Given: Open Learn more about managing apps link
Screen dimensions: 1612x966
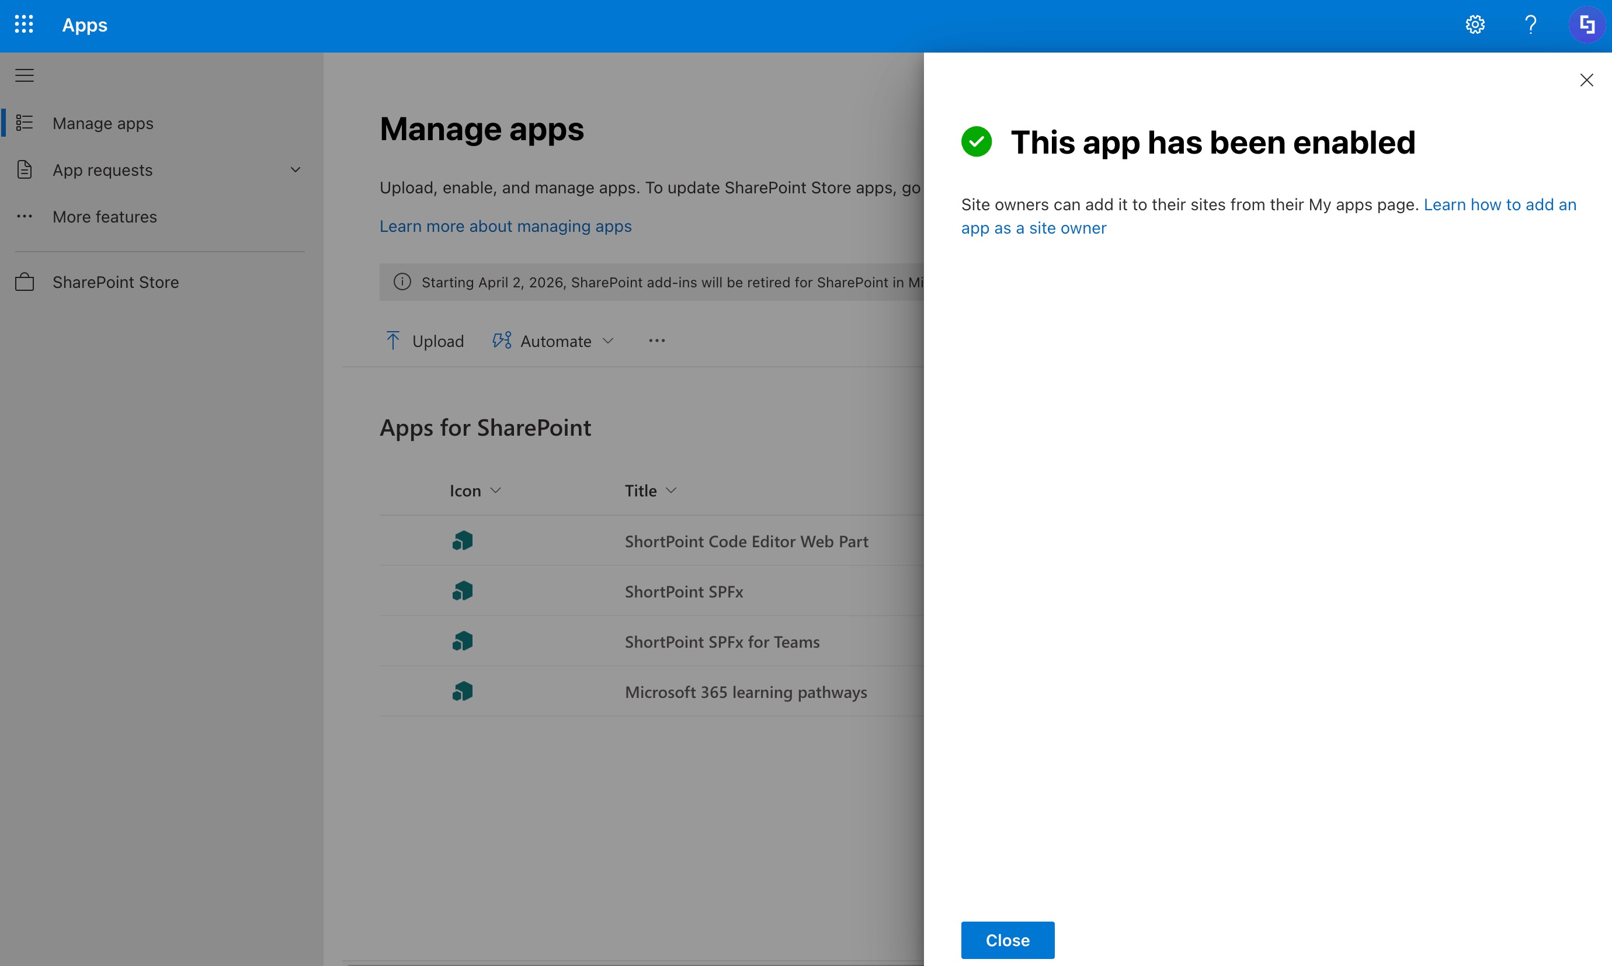Looking at the screenshot, I should (x=505, y=226).
